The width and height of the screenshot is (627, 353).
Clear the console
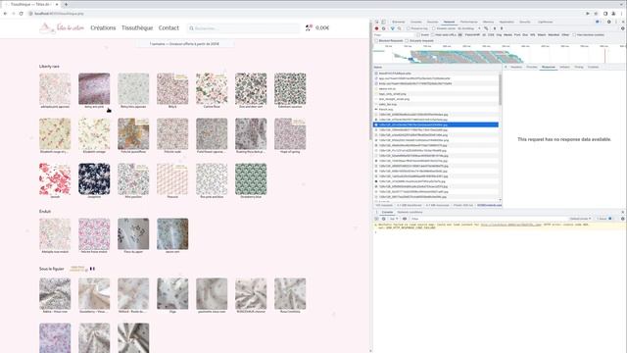click(383, 219)
